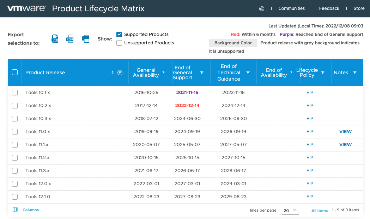The image size is (370, 219).
Task: Open the Communities menu item
Action: click(x=291, y=8)
